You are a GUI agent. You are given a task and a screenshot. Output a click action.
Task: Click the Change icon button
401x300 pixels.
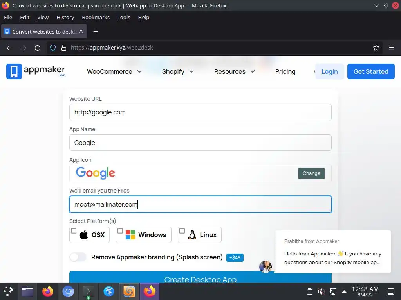(311, 173)
